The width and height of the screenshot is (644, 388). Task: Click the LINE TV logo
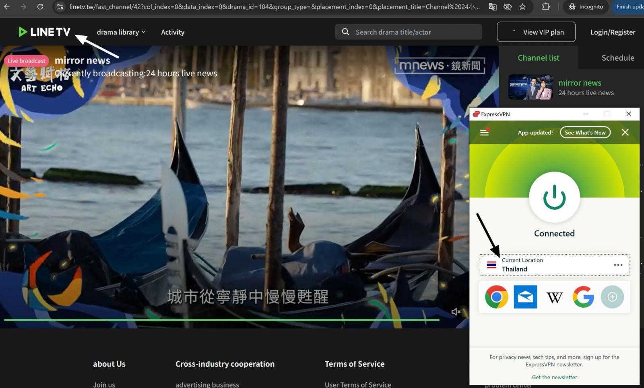tap(43, 32)
